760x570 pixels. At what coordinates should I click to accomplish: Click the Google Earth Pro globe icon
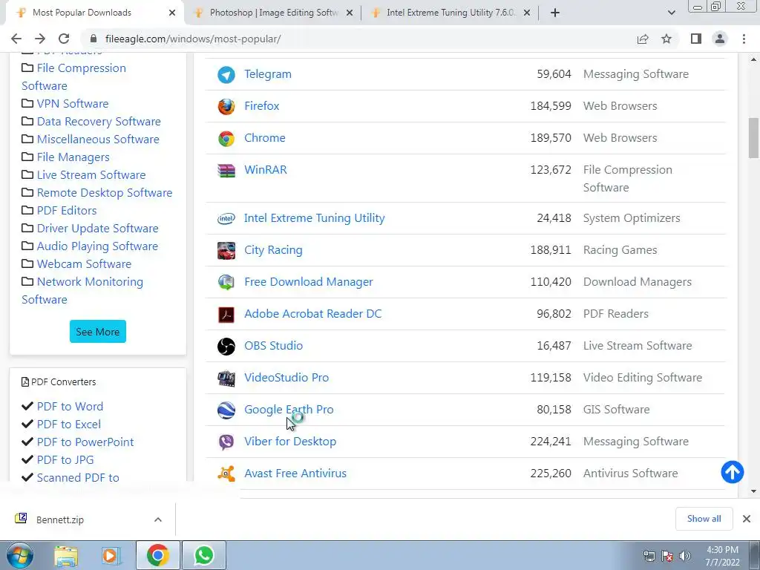(226, 410)
